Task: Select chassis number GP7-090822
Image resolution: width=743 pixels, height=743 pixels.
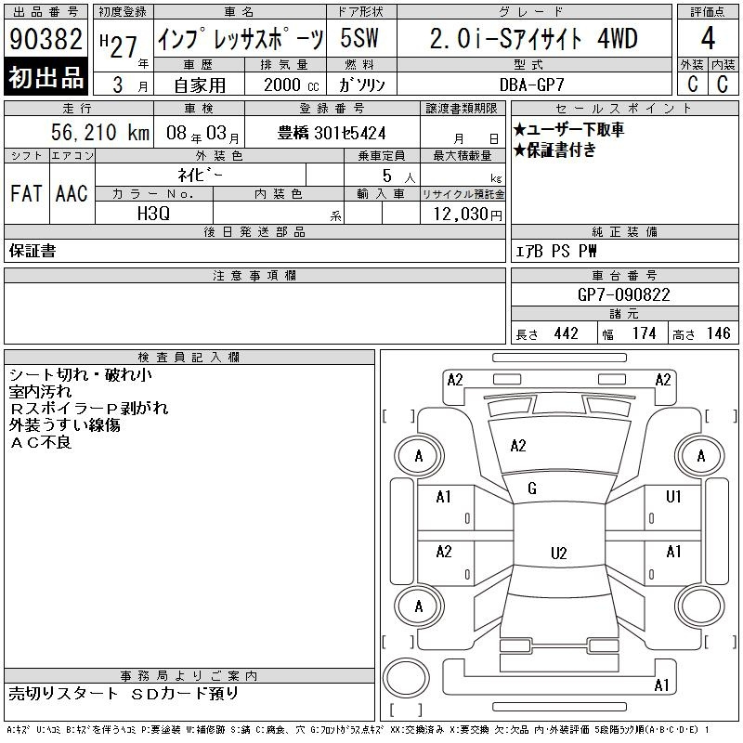Action: click(x=624, y=295)
